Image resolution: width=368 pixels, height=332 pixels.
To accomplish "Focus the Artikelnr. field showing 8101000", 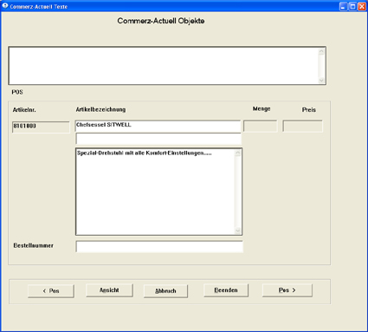I will (41, 127).
